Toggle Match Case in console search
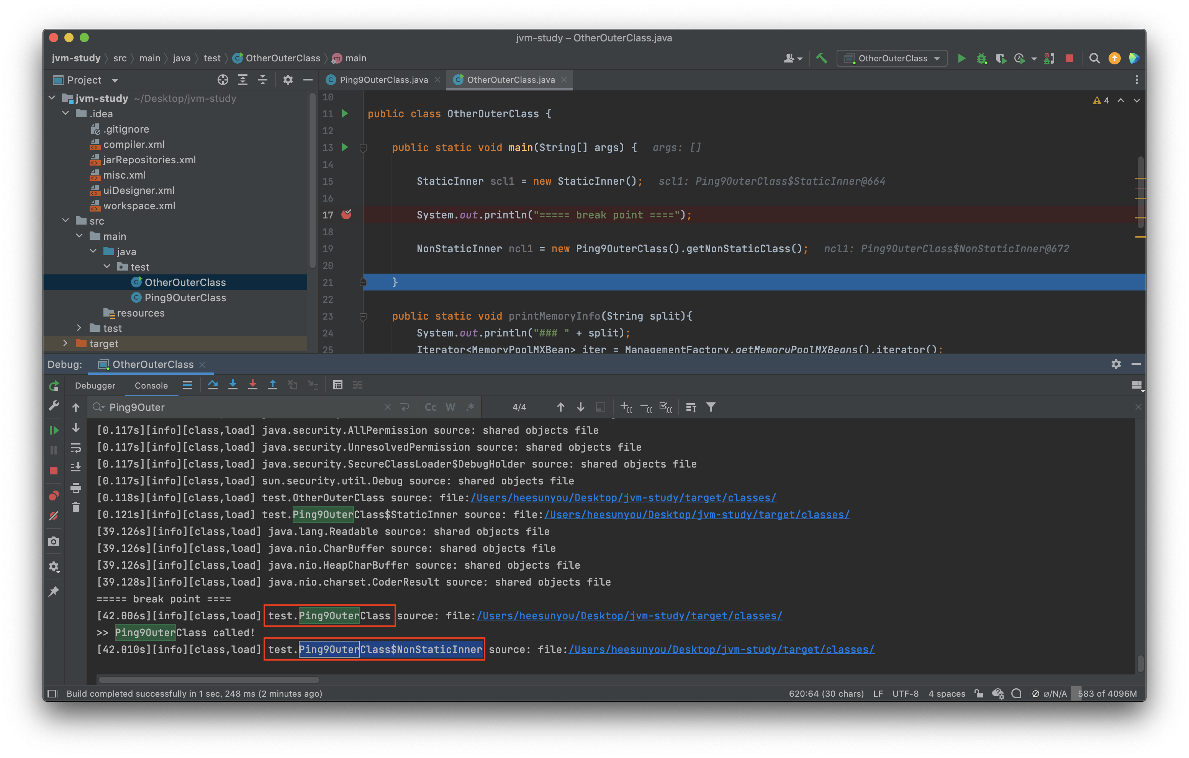The height and width of the screenshot is (758, 1189). tap(431, 407)
